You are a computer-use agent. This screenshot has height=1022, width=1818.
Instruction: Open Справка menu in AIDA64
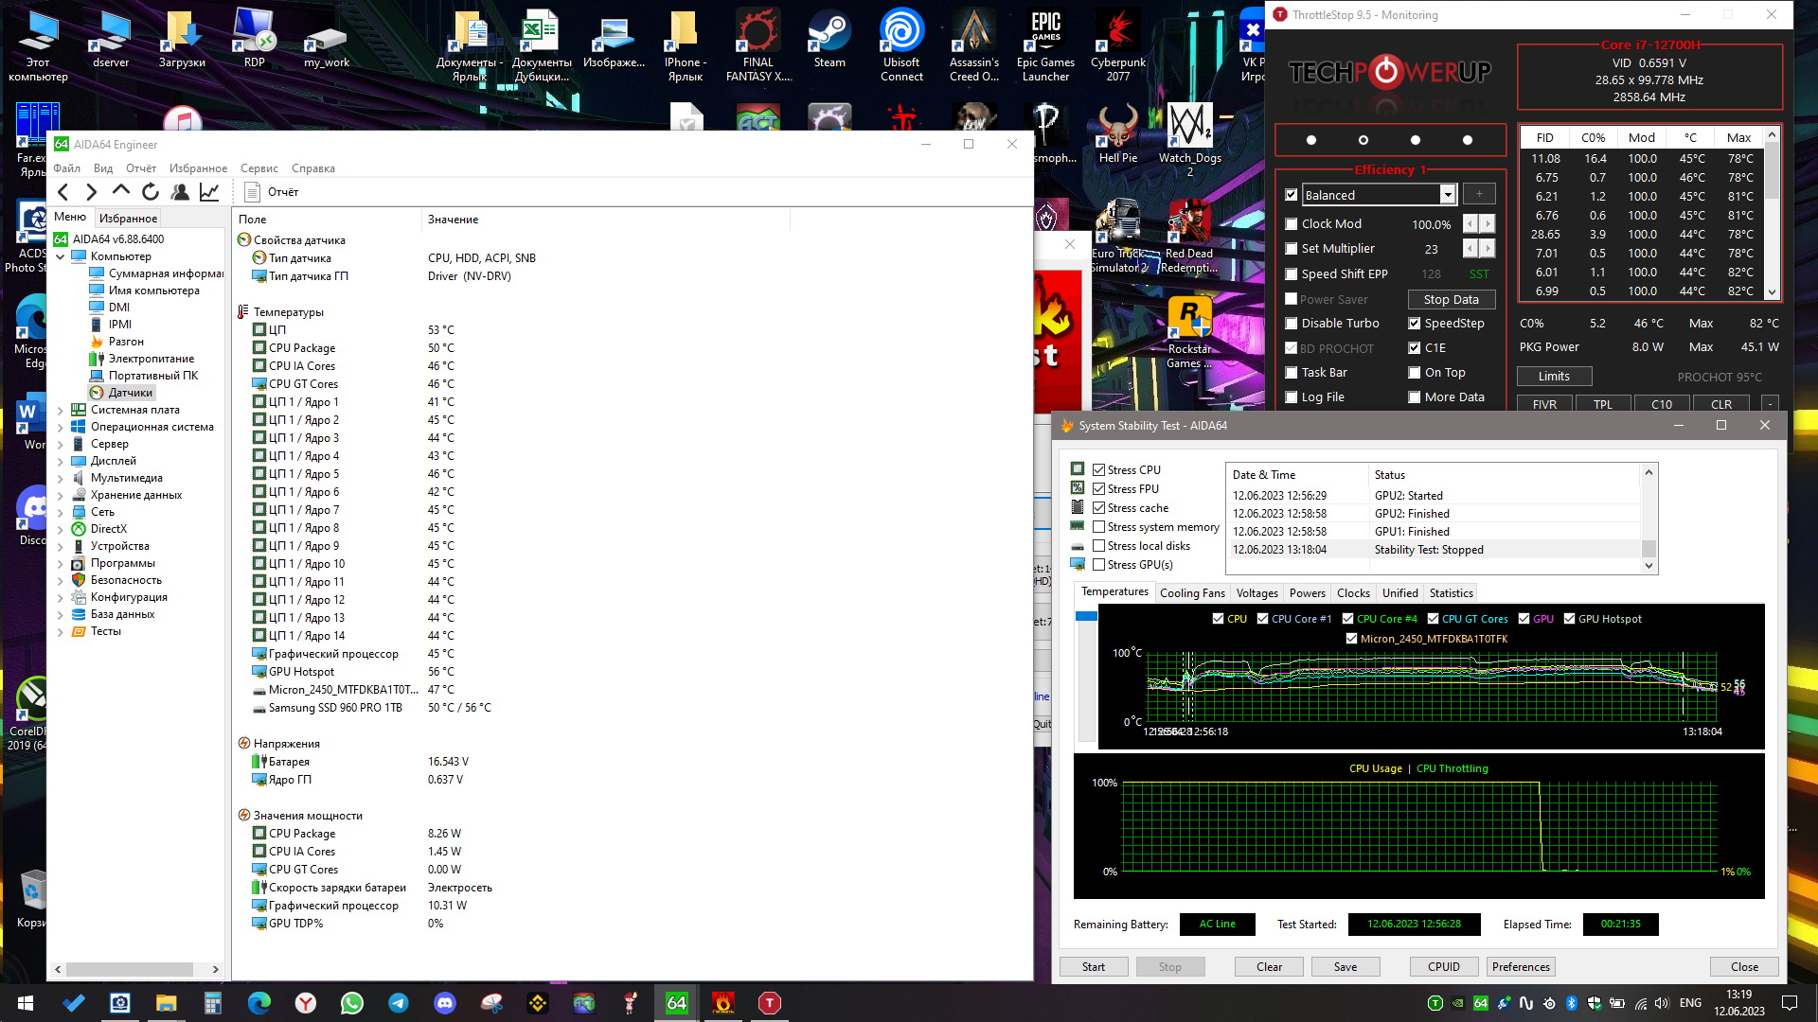click(312, 168)
